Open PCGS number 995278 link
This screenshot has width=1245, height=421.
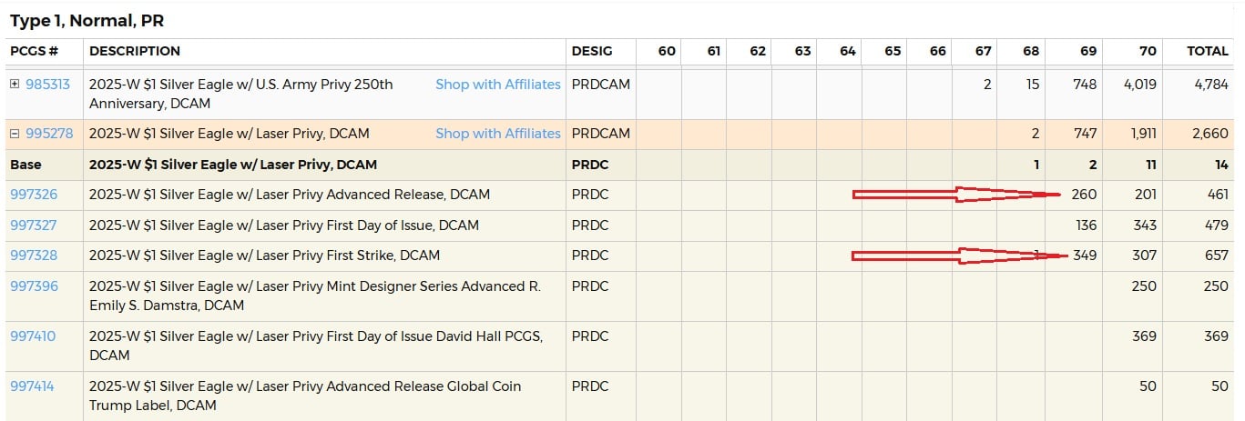tap(49, 134)
